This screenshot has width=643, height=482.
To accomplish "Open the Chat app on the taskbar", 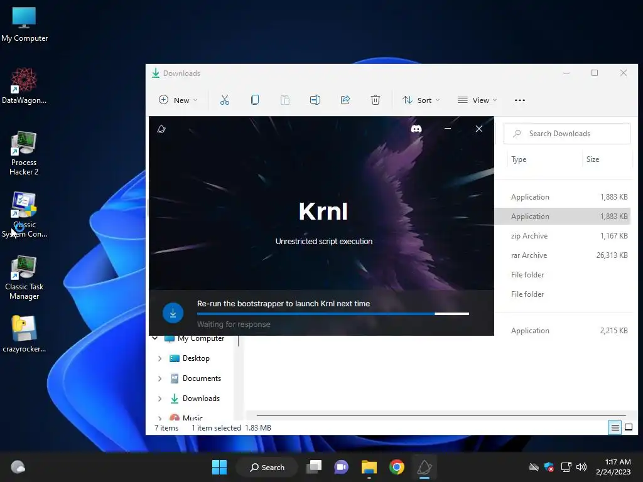I will point(341,467).
